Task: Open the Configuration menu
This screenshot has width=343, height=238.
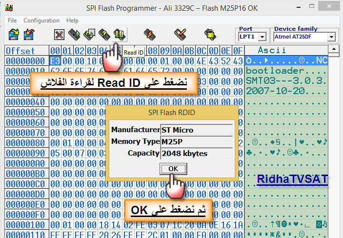Action: point(41,20)
